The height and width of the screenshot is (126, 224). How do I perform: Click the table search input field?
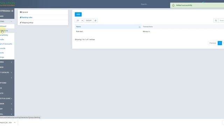tap(222, 21)
